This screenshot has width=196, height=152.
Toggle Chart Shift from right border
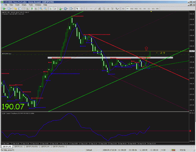pos(55,9)
